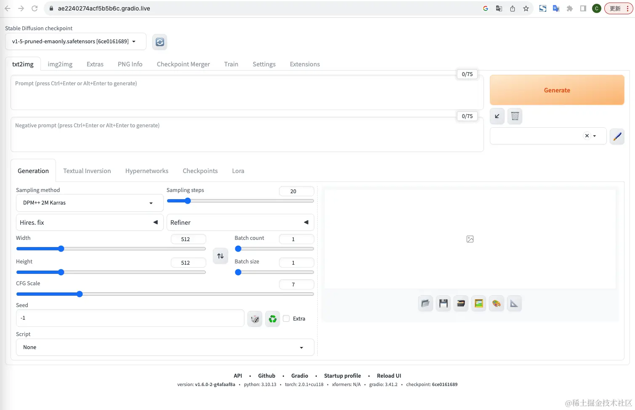Image resolution: width=635 pixels, height=410 pixels.
Task: Click the browser address bar URL
Action: click(x=104, y=8)
